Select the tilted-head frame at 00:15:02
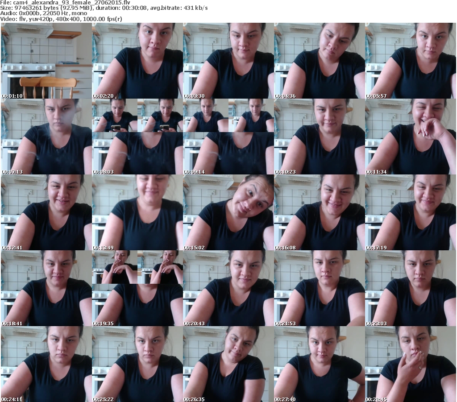 tap(228, 212)
